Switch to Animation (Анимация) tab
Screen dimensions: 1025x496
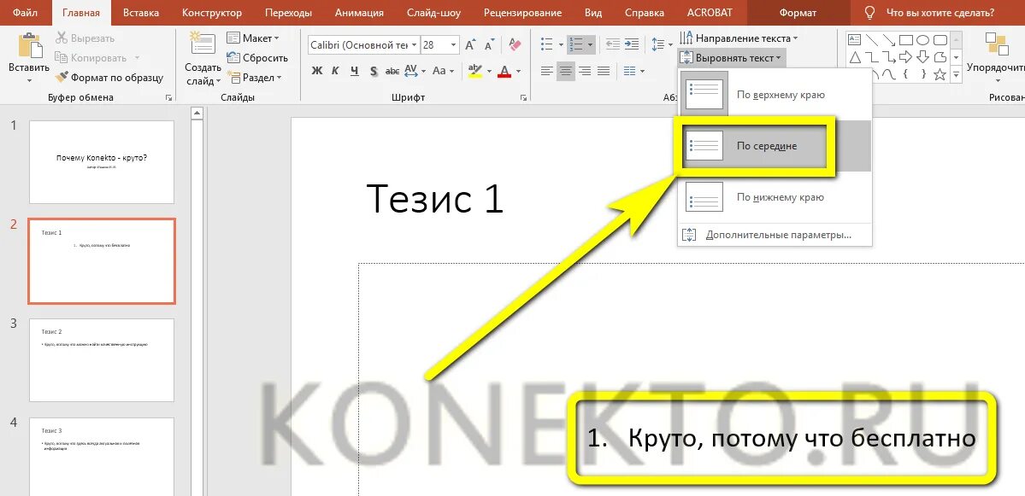point(359,13)
